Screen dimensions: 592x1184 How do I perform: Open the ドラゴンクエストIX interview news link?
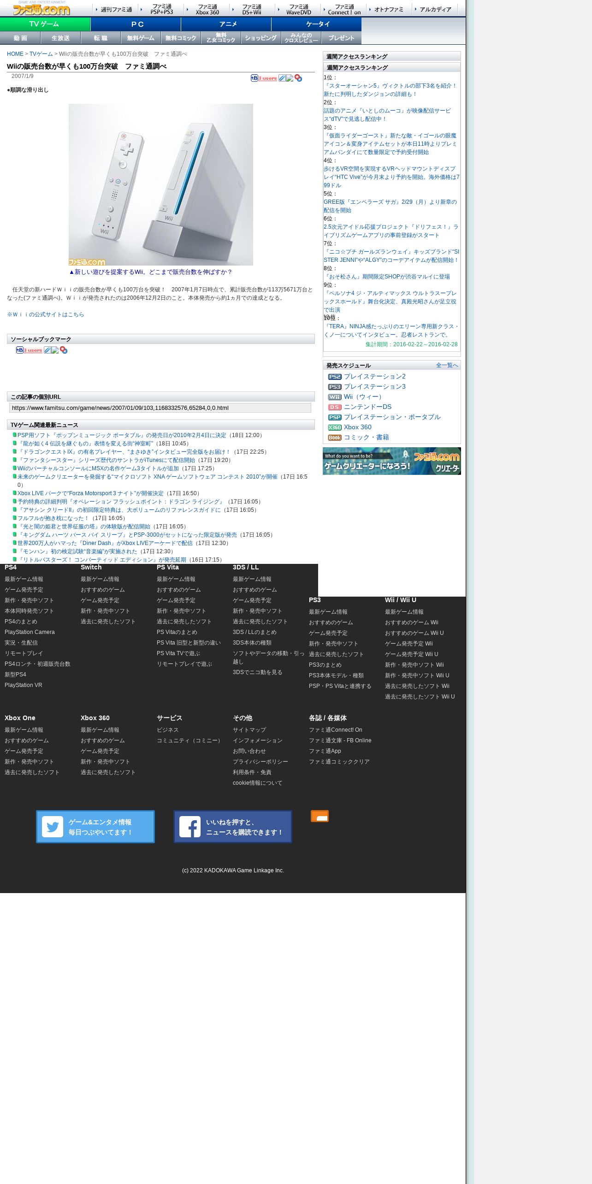coord(124,452)
